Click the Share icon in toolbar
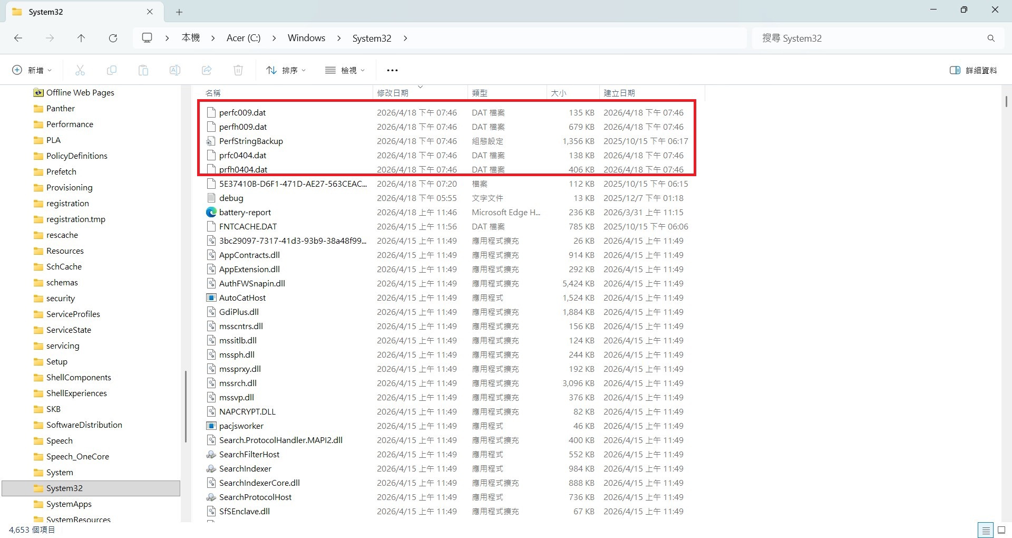1012x538 pixels. tap(207, 70)
